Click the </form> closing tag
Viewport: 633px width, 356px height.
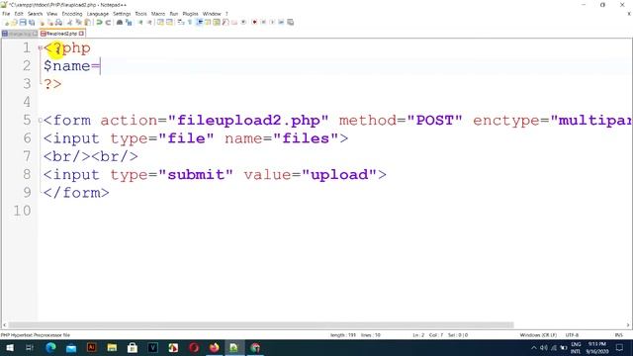(x=76, y=193)
